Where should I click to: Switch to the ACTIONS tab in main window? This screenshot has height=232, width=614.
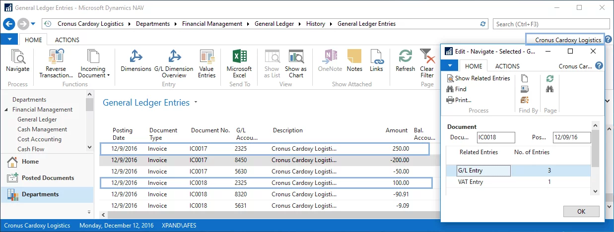coord(67,40)
